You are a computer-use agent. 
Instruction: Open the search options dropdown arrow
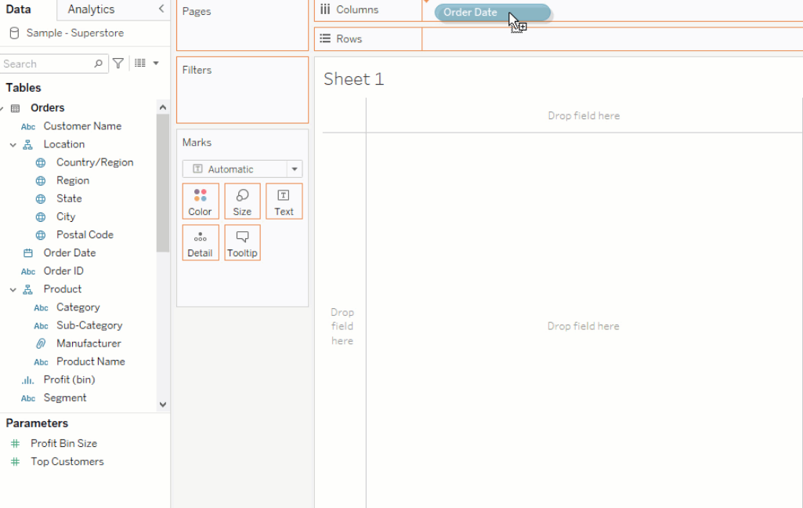(x=155, y=63)
